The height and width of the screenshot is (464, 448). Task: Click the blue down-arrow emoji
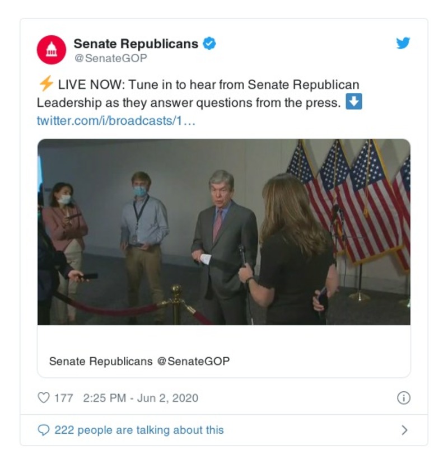pyautogui.click(x=353, y=102)
